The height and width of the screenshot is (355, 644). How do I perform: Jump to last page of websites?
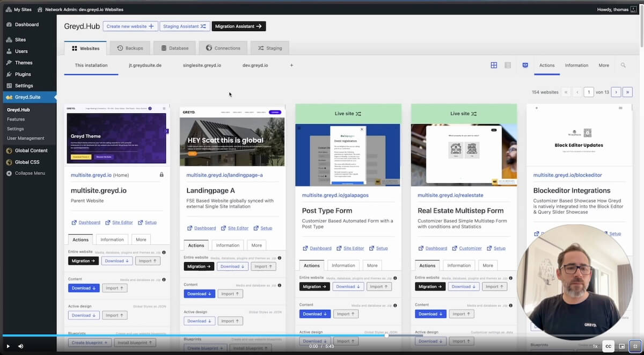627,92
